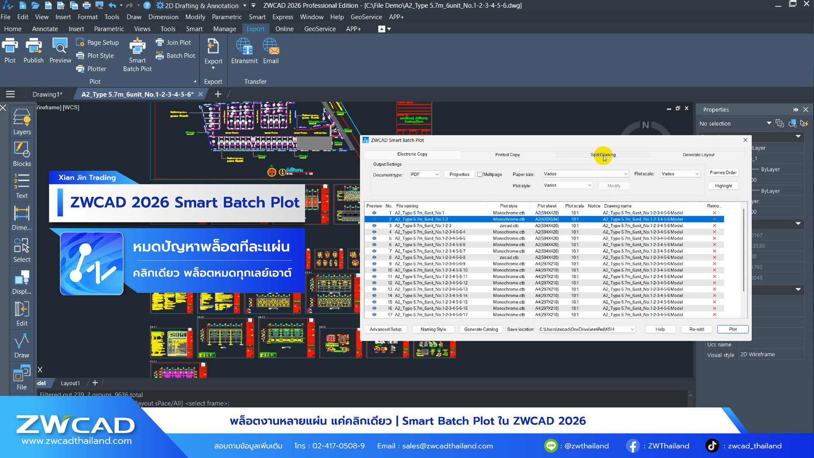Open the Annotate ribbon tab
The width and height of the screenshot is (814, 458).
coord(45,29)
